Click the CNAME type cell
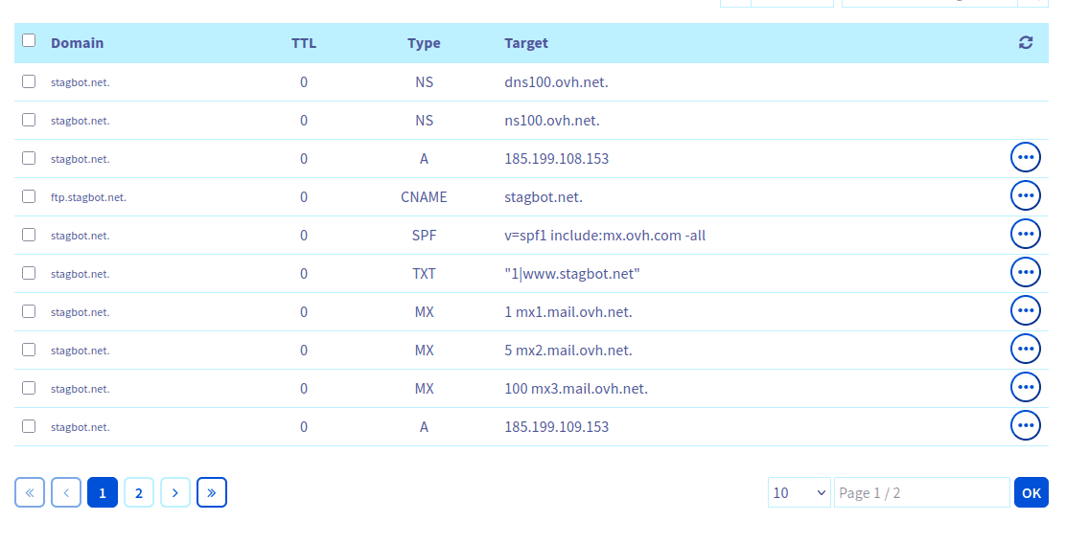The width and height of the screenshot is (1066, 544). click(x=425, y=197)
